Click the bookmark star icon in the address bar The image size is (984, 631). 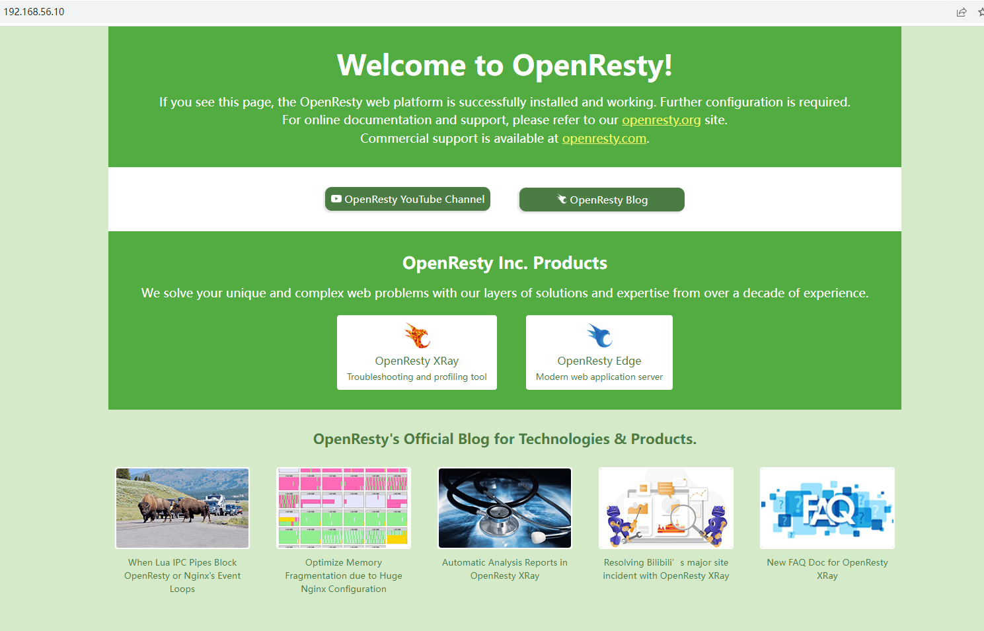point(979,11)
